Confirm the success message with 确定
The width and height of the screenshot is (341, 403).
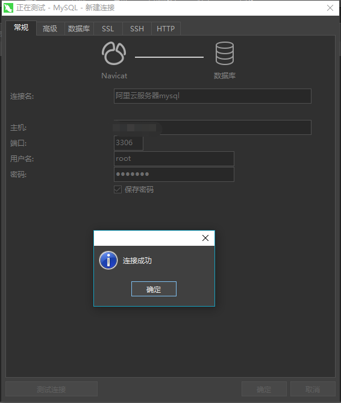[x=154, y=289]
